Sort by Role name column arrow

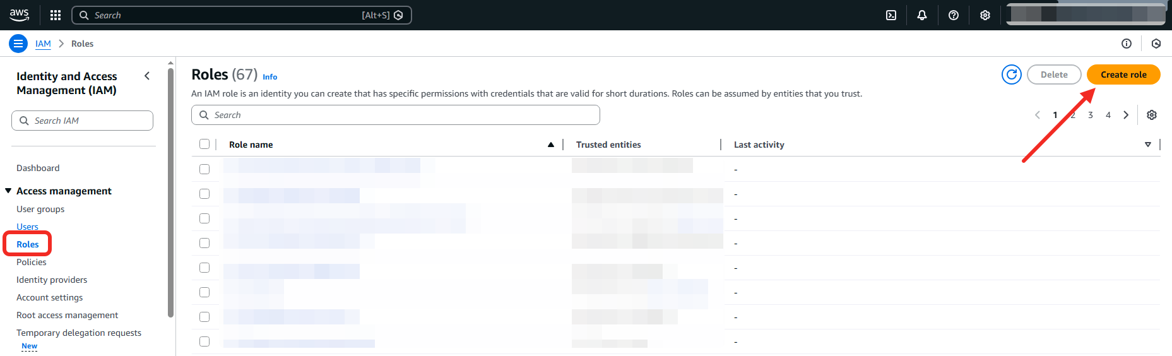[551, 145]
